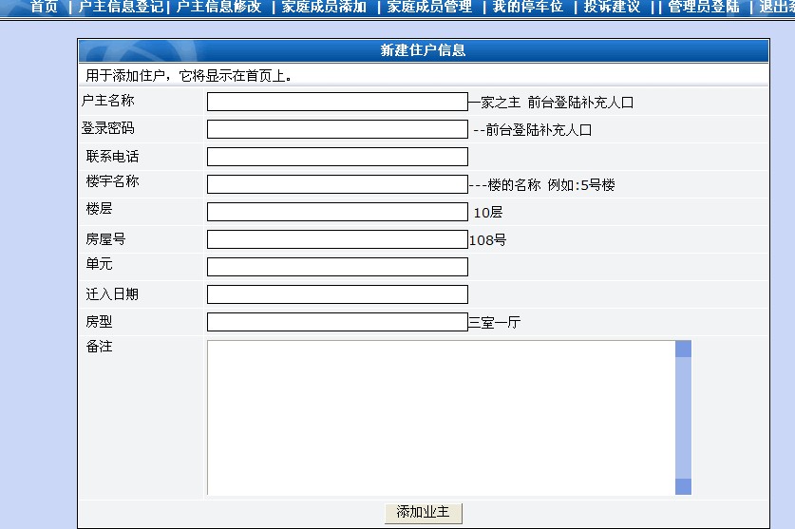Click into the 联系电话 field
795x529 pixels.
coord(337,157)
